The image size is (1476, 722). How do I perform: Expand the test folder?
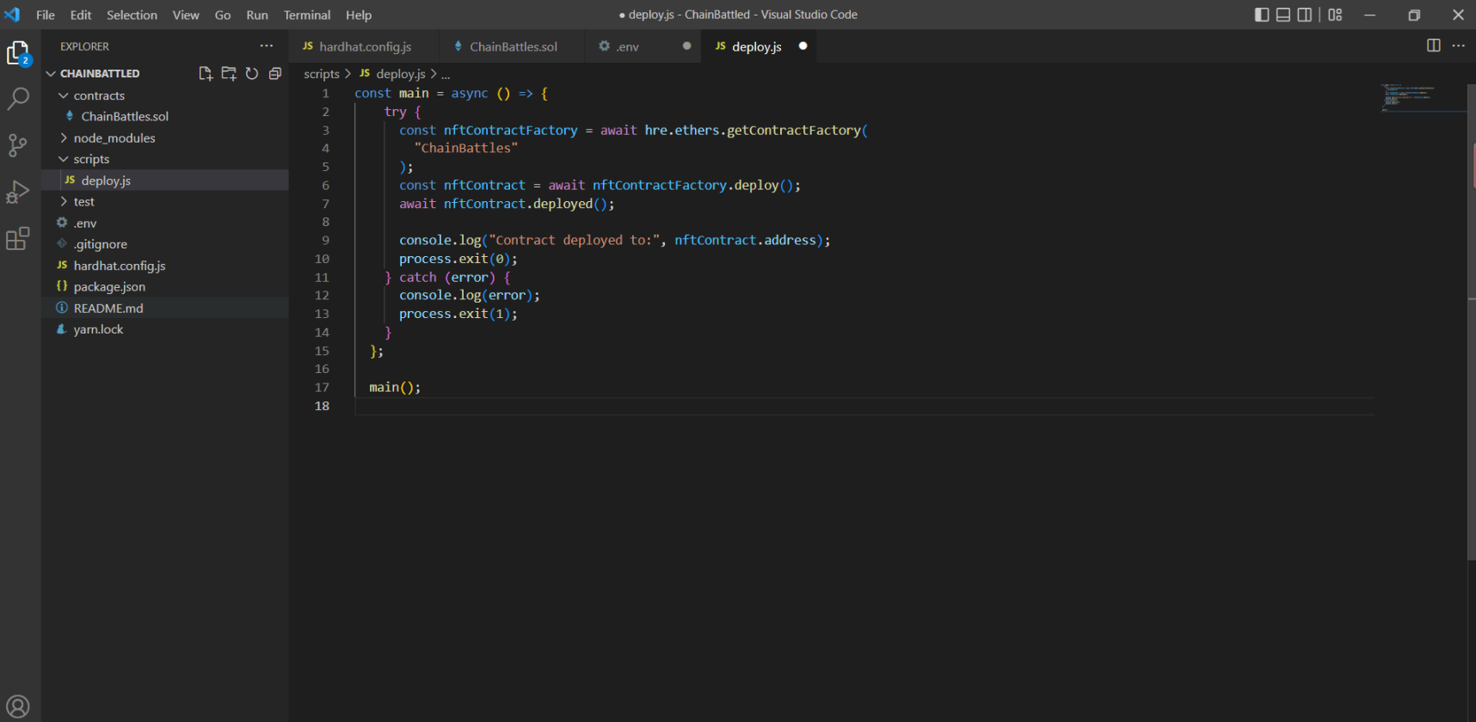coord(83,202)
